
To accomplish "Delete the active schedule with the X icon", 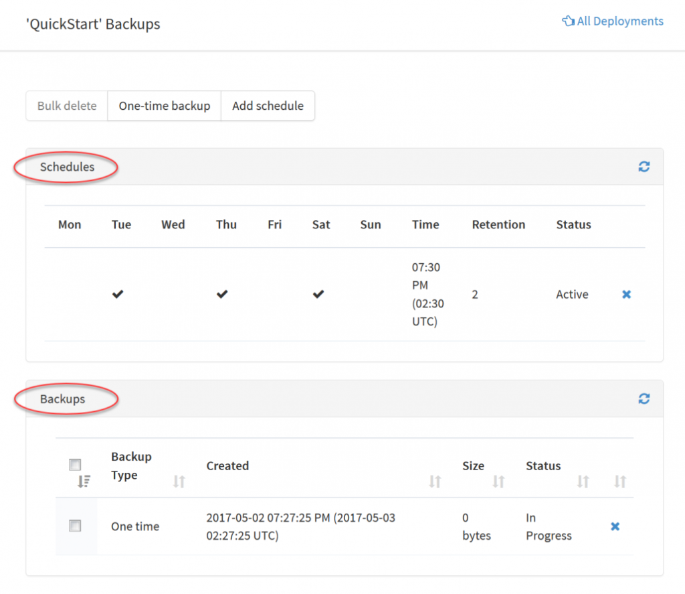I will pyautogui.click(x=626, y=295).
